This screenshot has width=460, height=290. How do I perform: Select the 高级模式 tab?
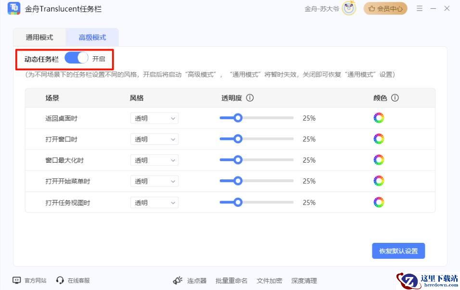pos(92,37)
